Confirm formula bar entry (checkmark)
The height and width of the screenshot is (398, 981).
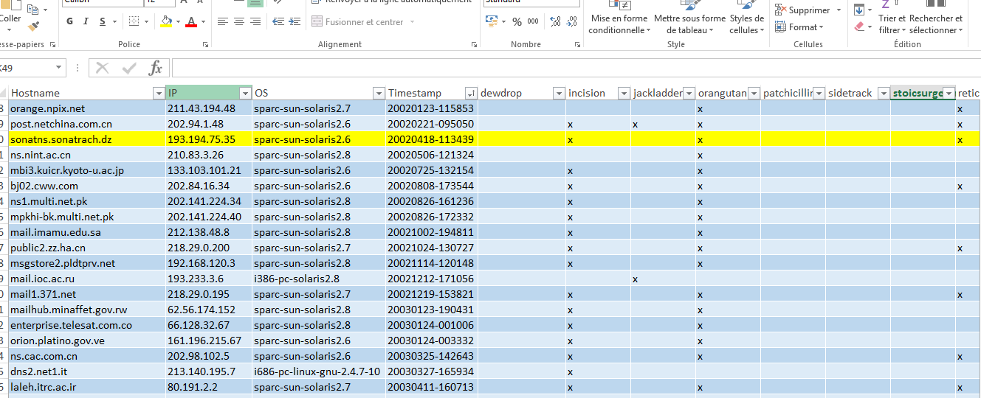click(129, 68)
